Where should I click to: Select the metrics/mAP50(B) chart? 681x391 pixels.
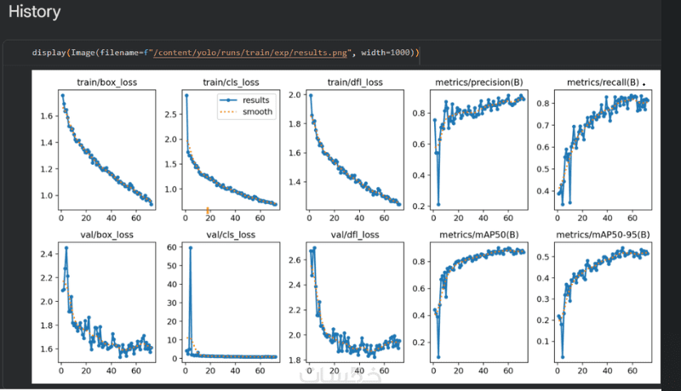pos(479,302)
